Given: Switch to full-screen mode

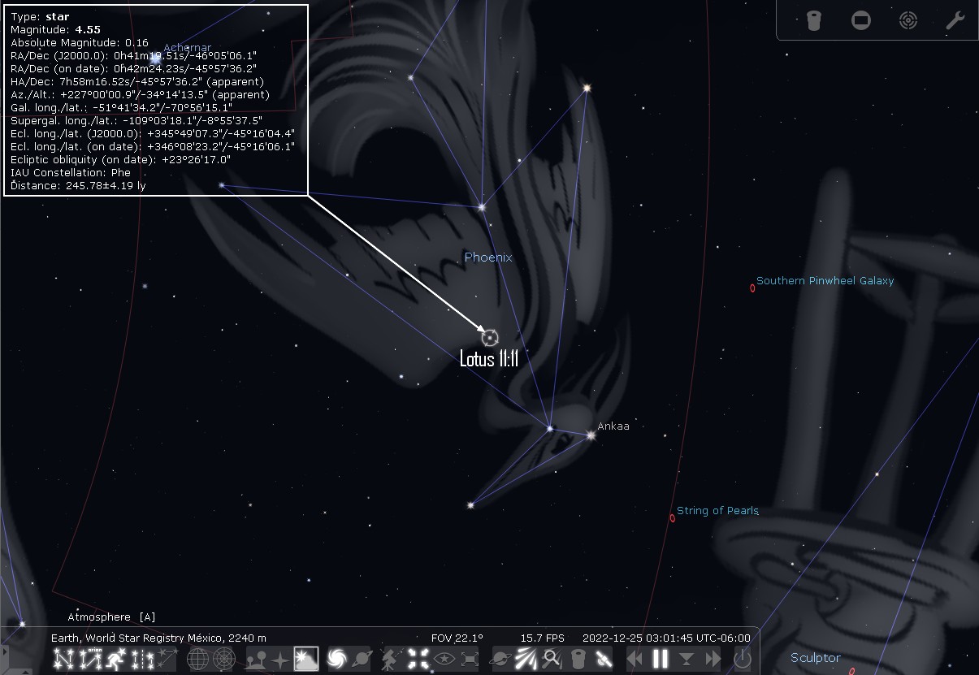Looking at the screenshot, I should pos(470,659).
